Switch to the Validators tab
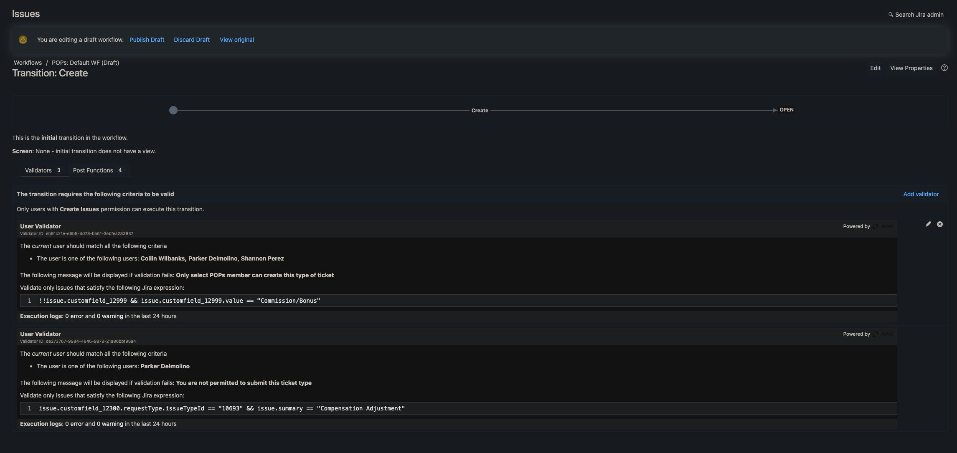The width and height of the screenshot is (957, 453). pyautogui.click(x=38, y=170)
